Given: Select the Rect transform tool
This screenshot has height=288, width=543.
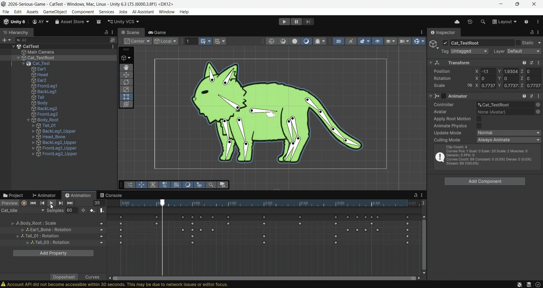Looking at the screenshot, I should click(126, 97).
